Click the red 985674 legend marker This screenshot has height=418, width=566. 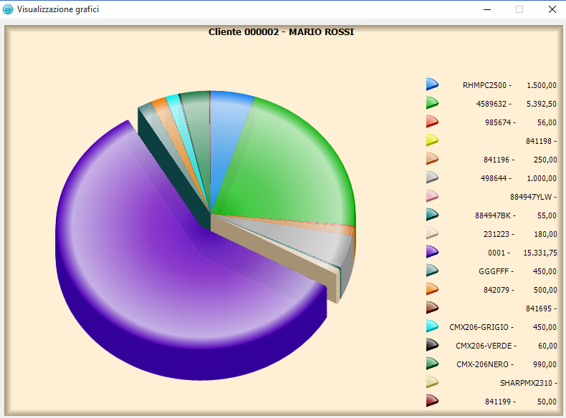click(x=432, y=122)
